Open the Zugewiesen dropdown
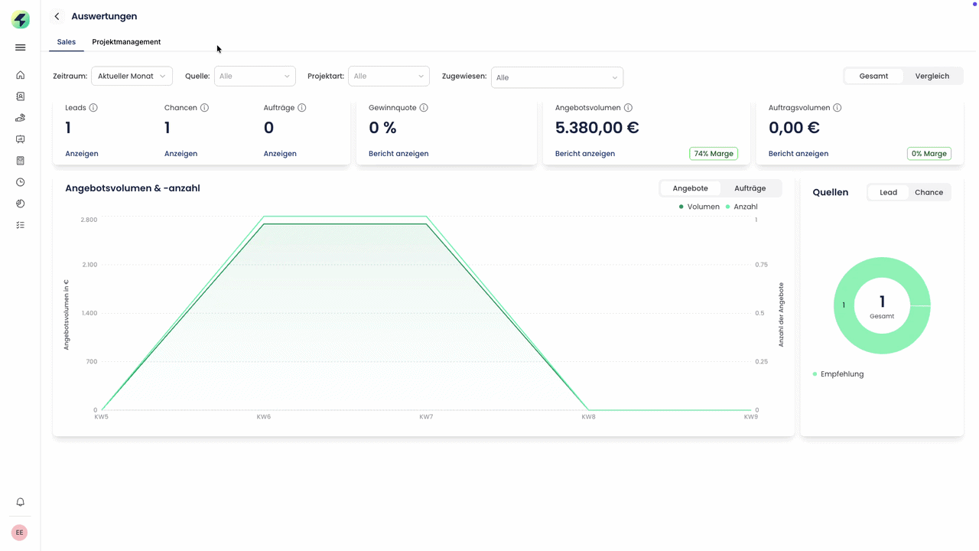The height and width of the screenshot is (551, 979). tap(557, 77)
